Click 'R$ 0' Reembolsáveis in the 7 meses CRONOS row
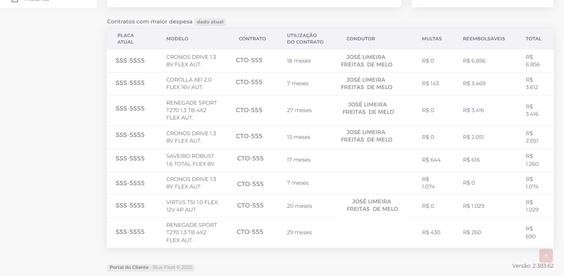This screenshot has height=276, width=564. [x=469, y=183]
